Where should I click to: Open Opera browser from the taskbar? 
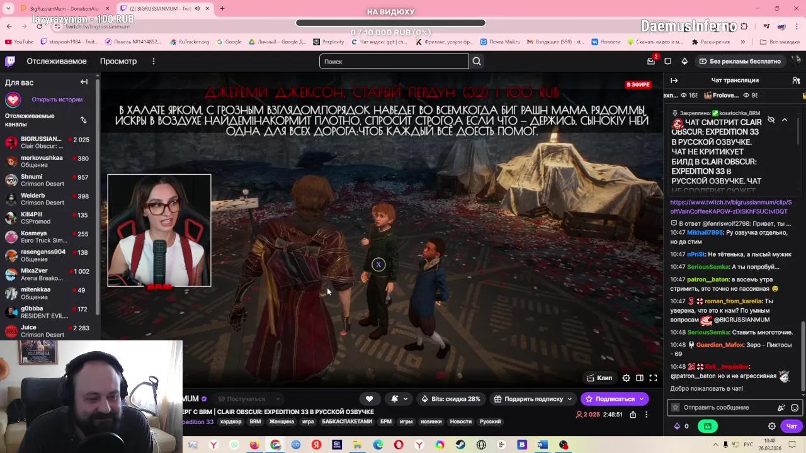[399, 445]
